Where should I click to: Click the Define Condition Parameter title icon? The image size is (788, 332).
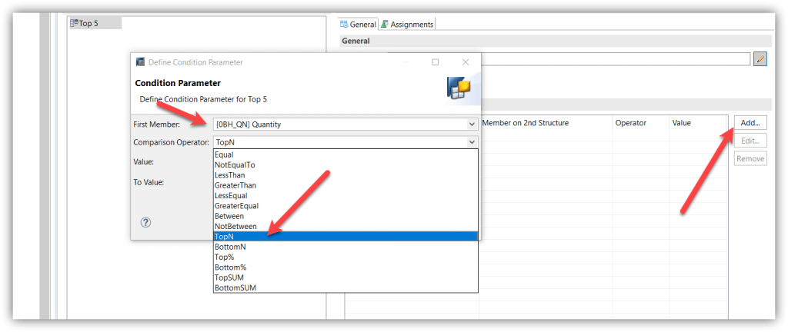point(140,62)
